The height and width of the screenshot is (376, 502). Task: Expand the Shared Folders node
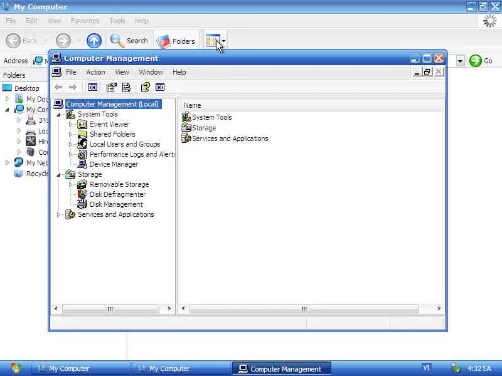pyautogui.click(x=71, y=134)
